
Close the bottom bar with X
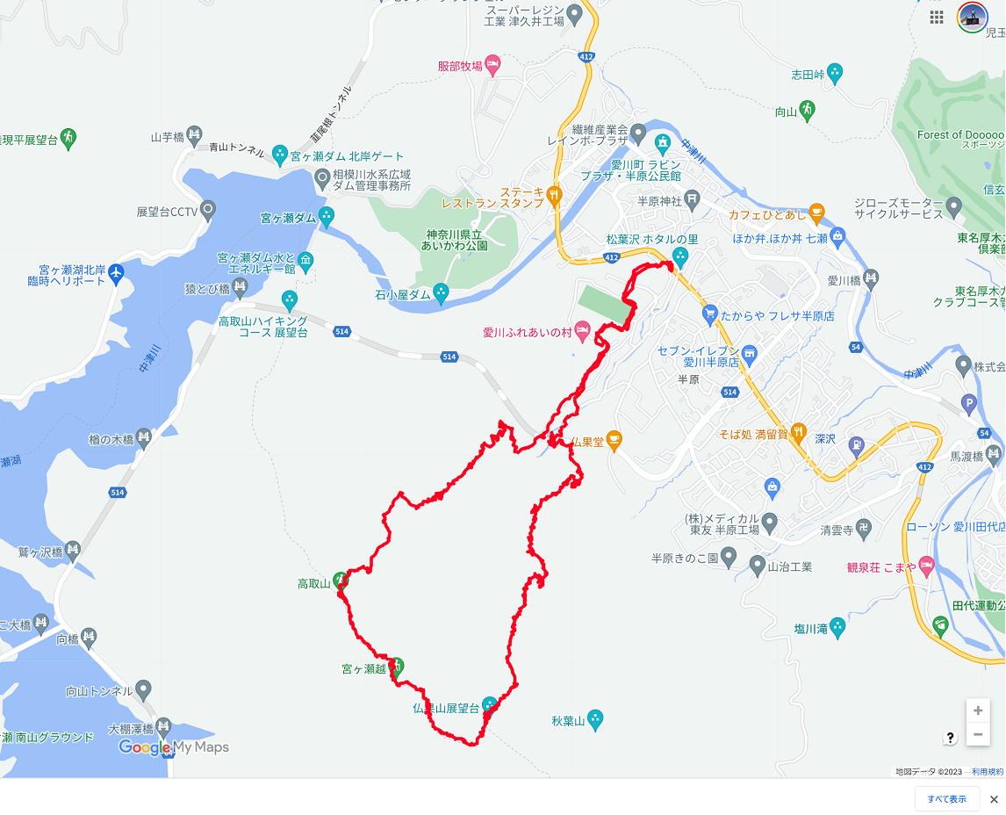click(994, 799)
